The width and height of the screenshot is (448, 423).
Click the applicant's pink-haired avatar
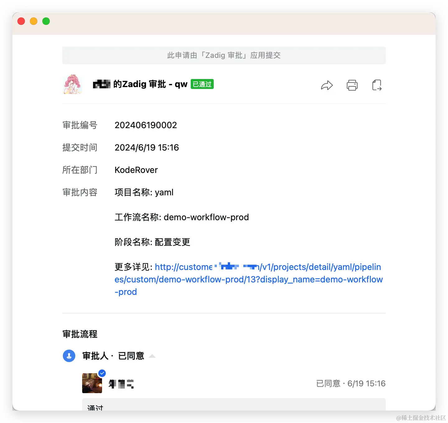tap(72, 84)
